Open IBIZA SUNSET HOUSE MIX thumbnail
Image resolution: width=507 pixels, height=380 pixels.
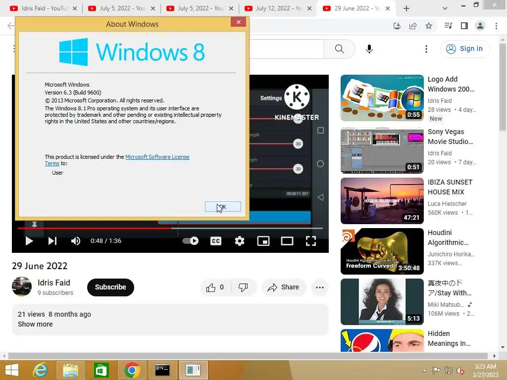click(382, 201)
